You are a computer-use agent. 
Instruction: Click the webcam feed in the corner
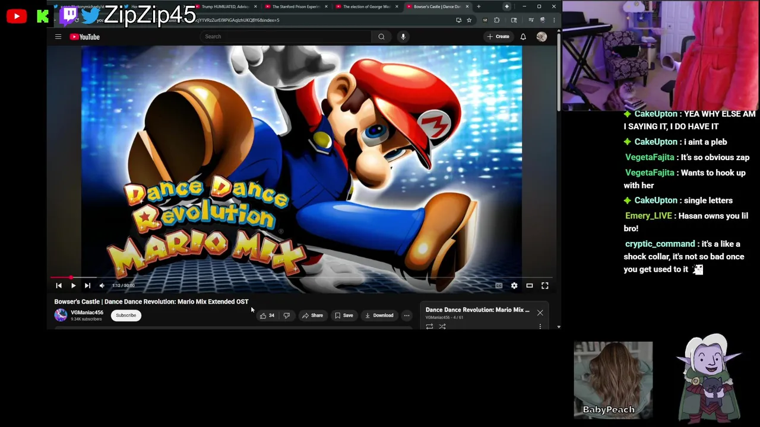click(661, 56)
